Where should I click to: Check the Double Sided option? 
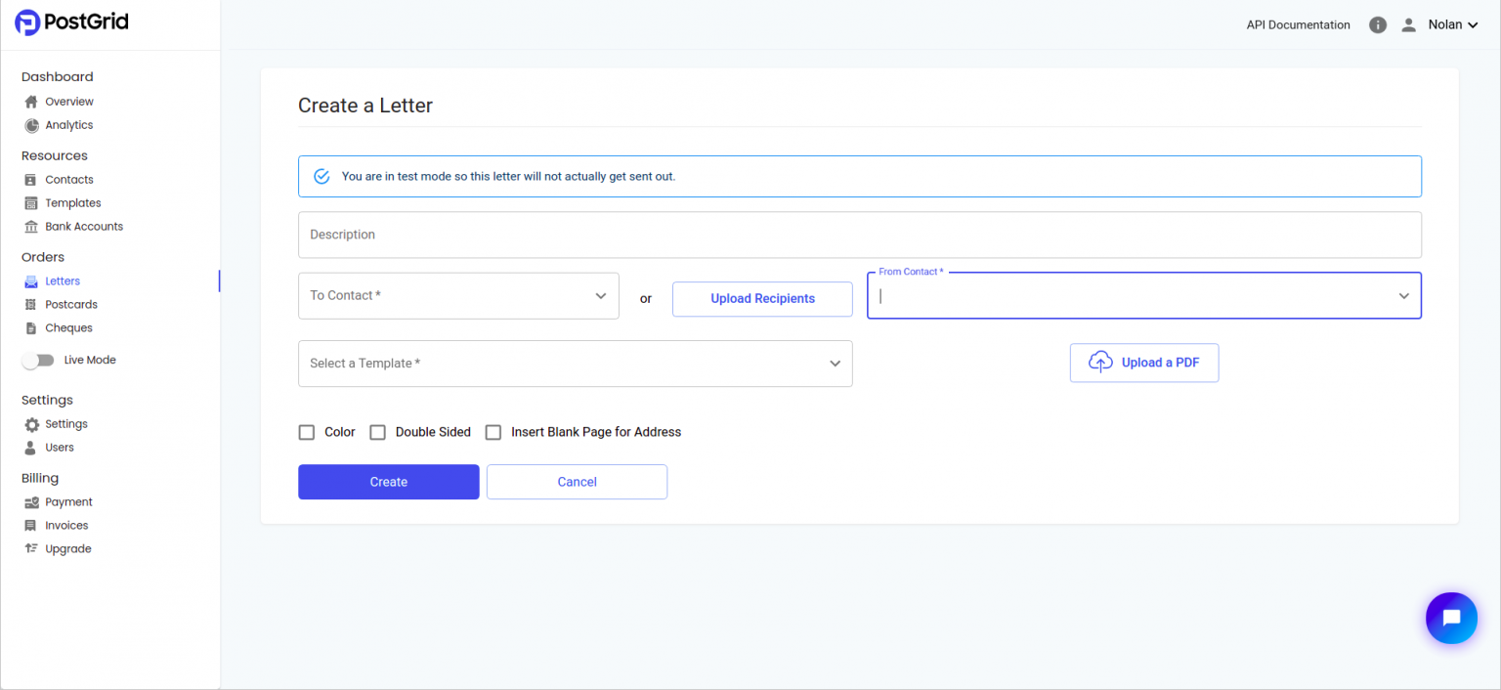[x=377, y=432]
